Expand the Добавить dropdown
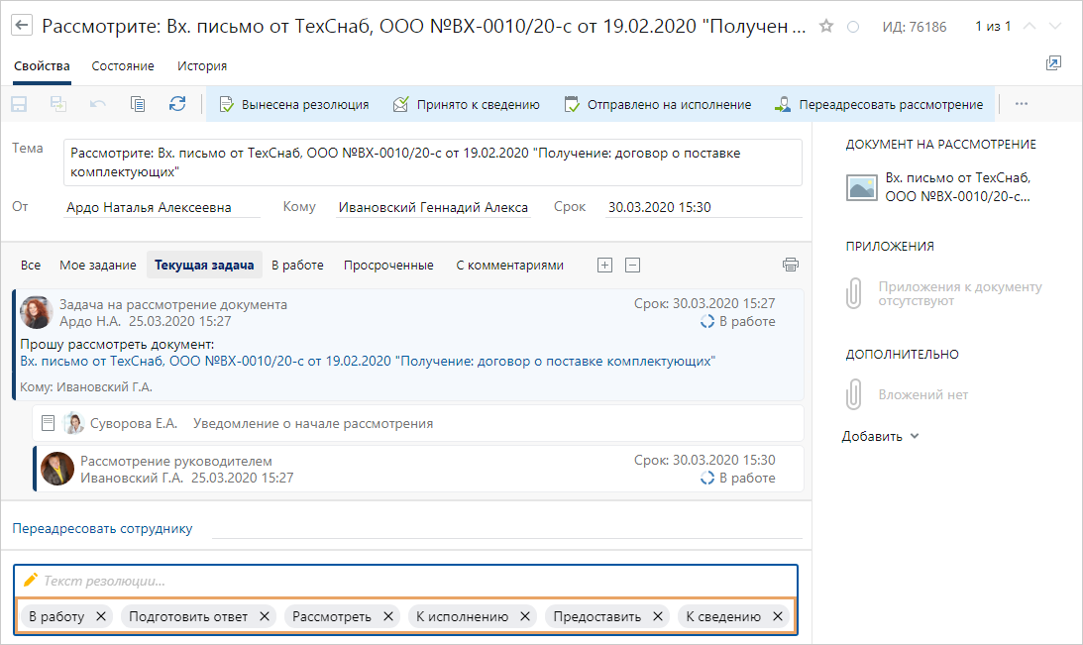 click(x=881, y=436)
